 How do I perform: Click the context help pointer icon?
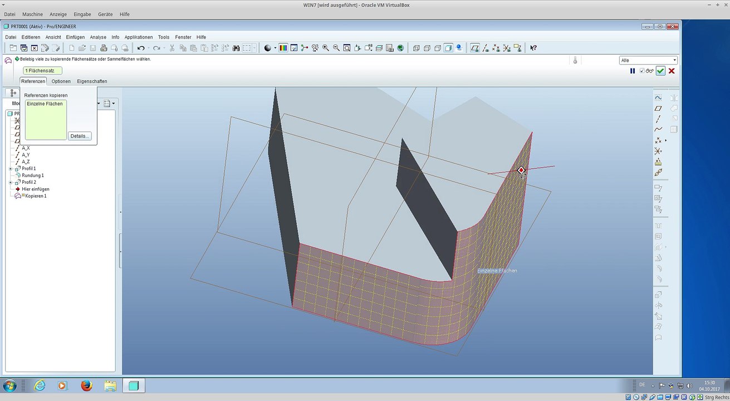point(533,48)
